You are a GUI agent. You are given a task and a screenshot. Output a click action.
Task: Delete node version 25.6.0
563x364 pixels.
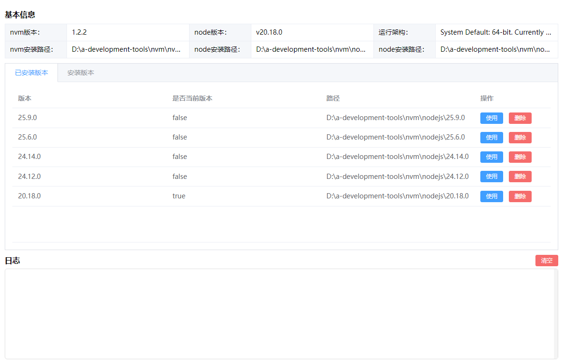pyautogui.click(x=520, y=138)
